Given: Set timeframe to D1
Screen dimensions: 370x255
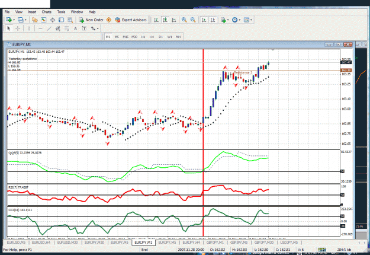Looking at the screenshot, I should tap(160, 37).
